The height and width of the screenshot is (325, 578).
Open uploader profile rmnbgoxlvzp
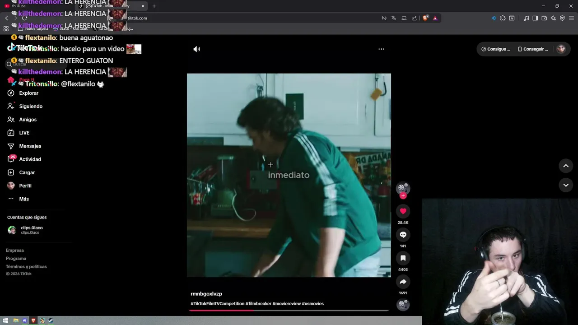(x=206, y=294)
